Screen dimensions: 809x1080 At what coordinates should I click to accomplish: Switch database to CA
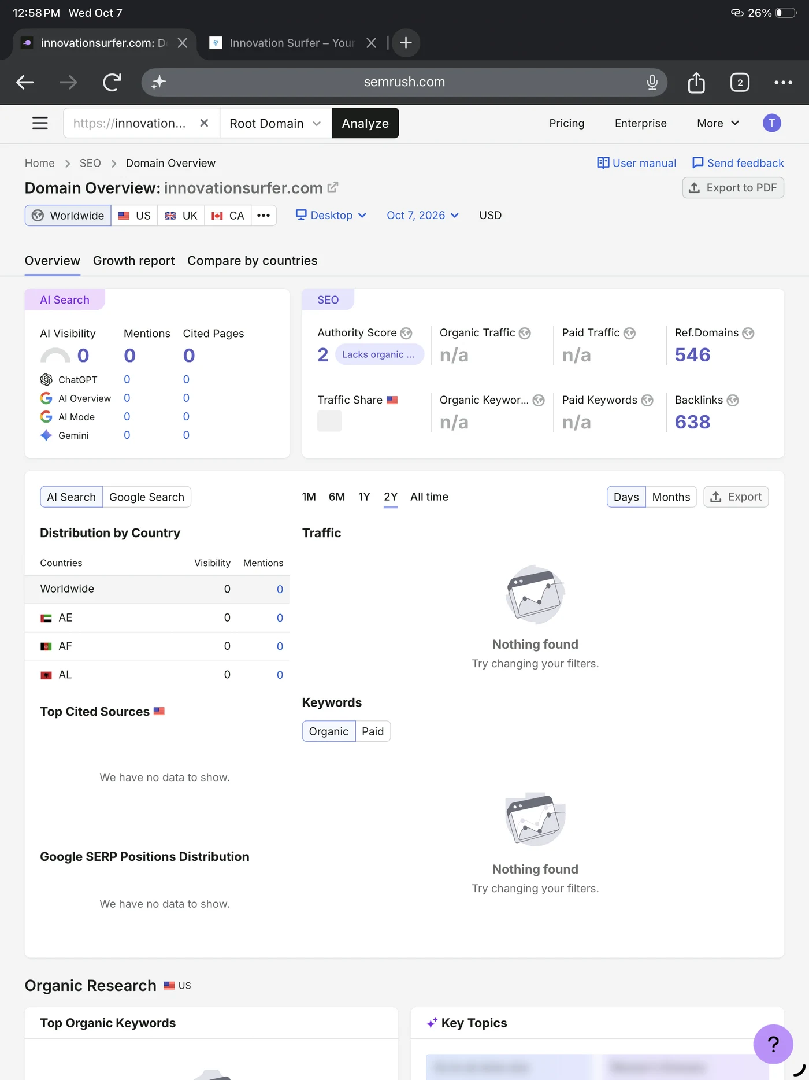tap(228, 216)
